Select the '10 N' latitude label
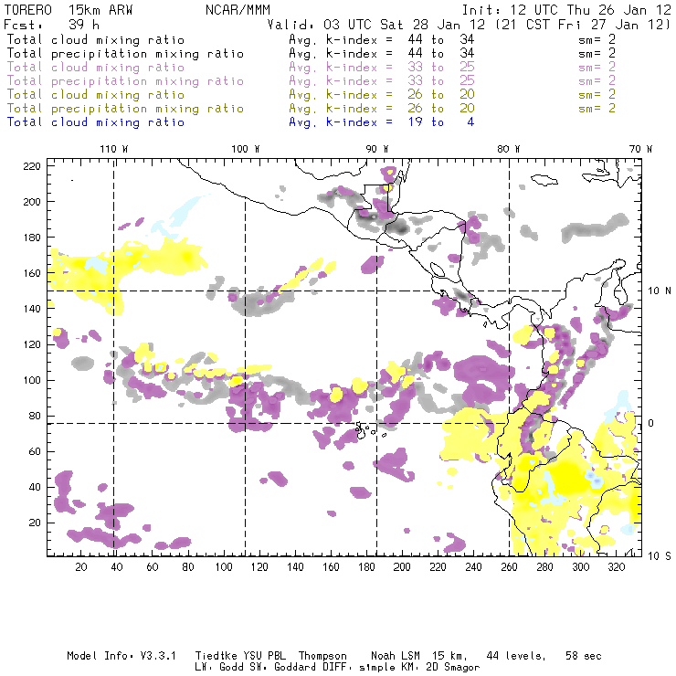 660,291
